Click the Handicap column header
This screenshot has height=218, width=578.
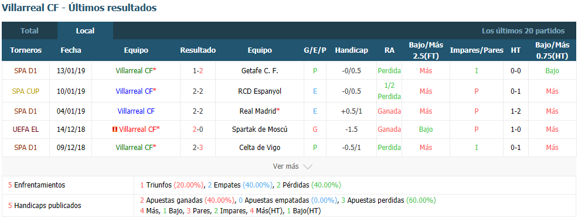coord(351,50)
